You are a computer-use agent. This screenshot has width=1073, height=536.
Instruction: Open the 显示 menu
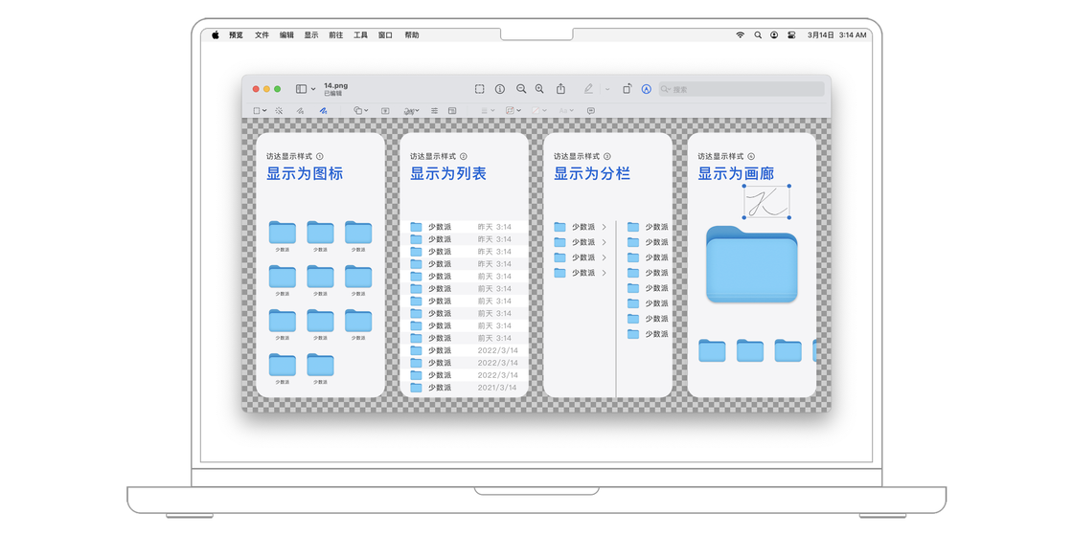tap(311, 34)
